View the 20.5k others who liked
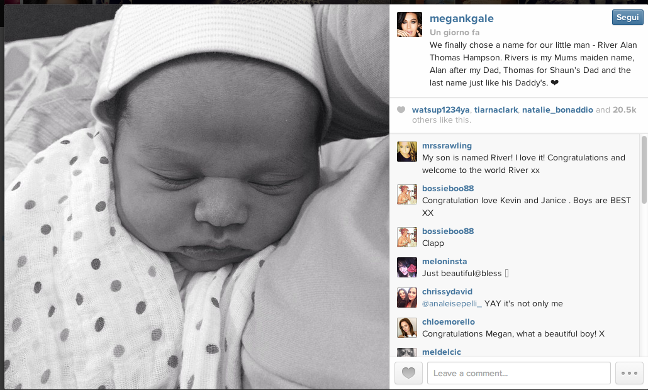648x390 pixels. 625,110
